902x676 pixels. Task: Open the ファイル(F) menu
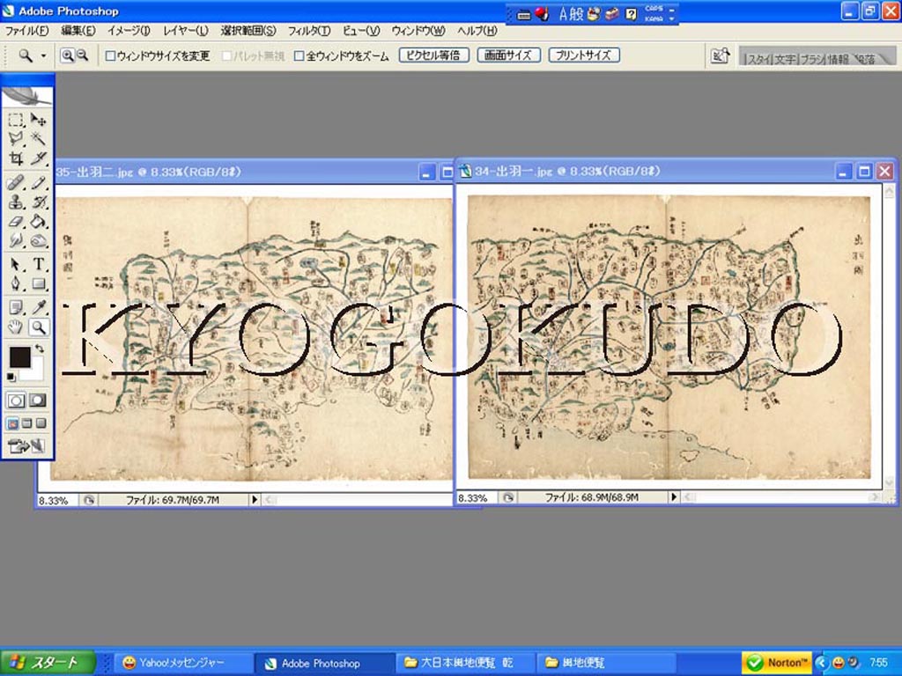[27, 31]
